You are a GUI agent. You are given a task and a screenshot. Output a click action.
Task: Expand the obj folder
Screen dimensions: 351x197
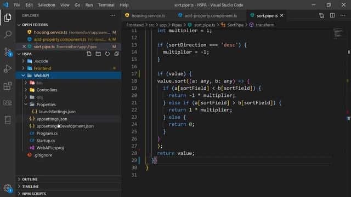pos(26,97)
